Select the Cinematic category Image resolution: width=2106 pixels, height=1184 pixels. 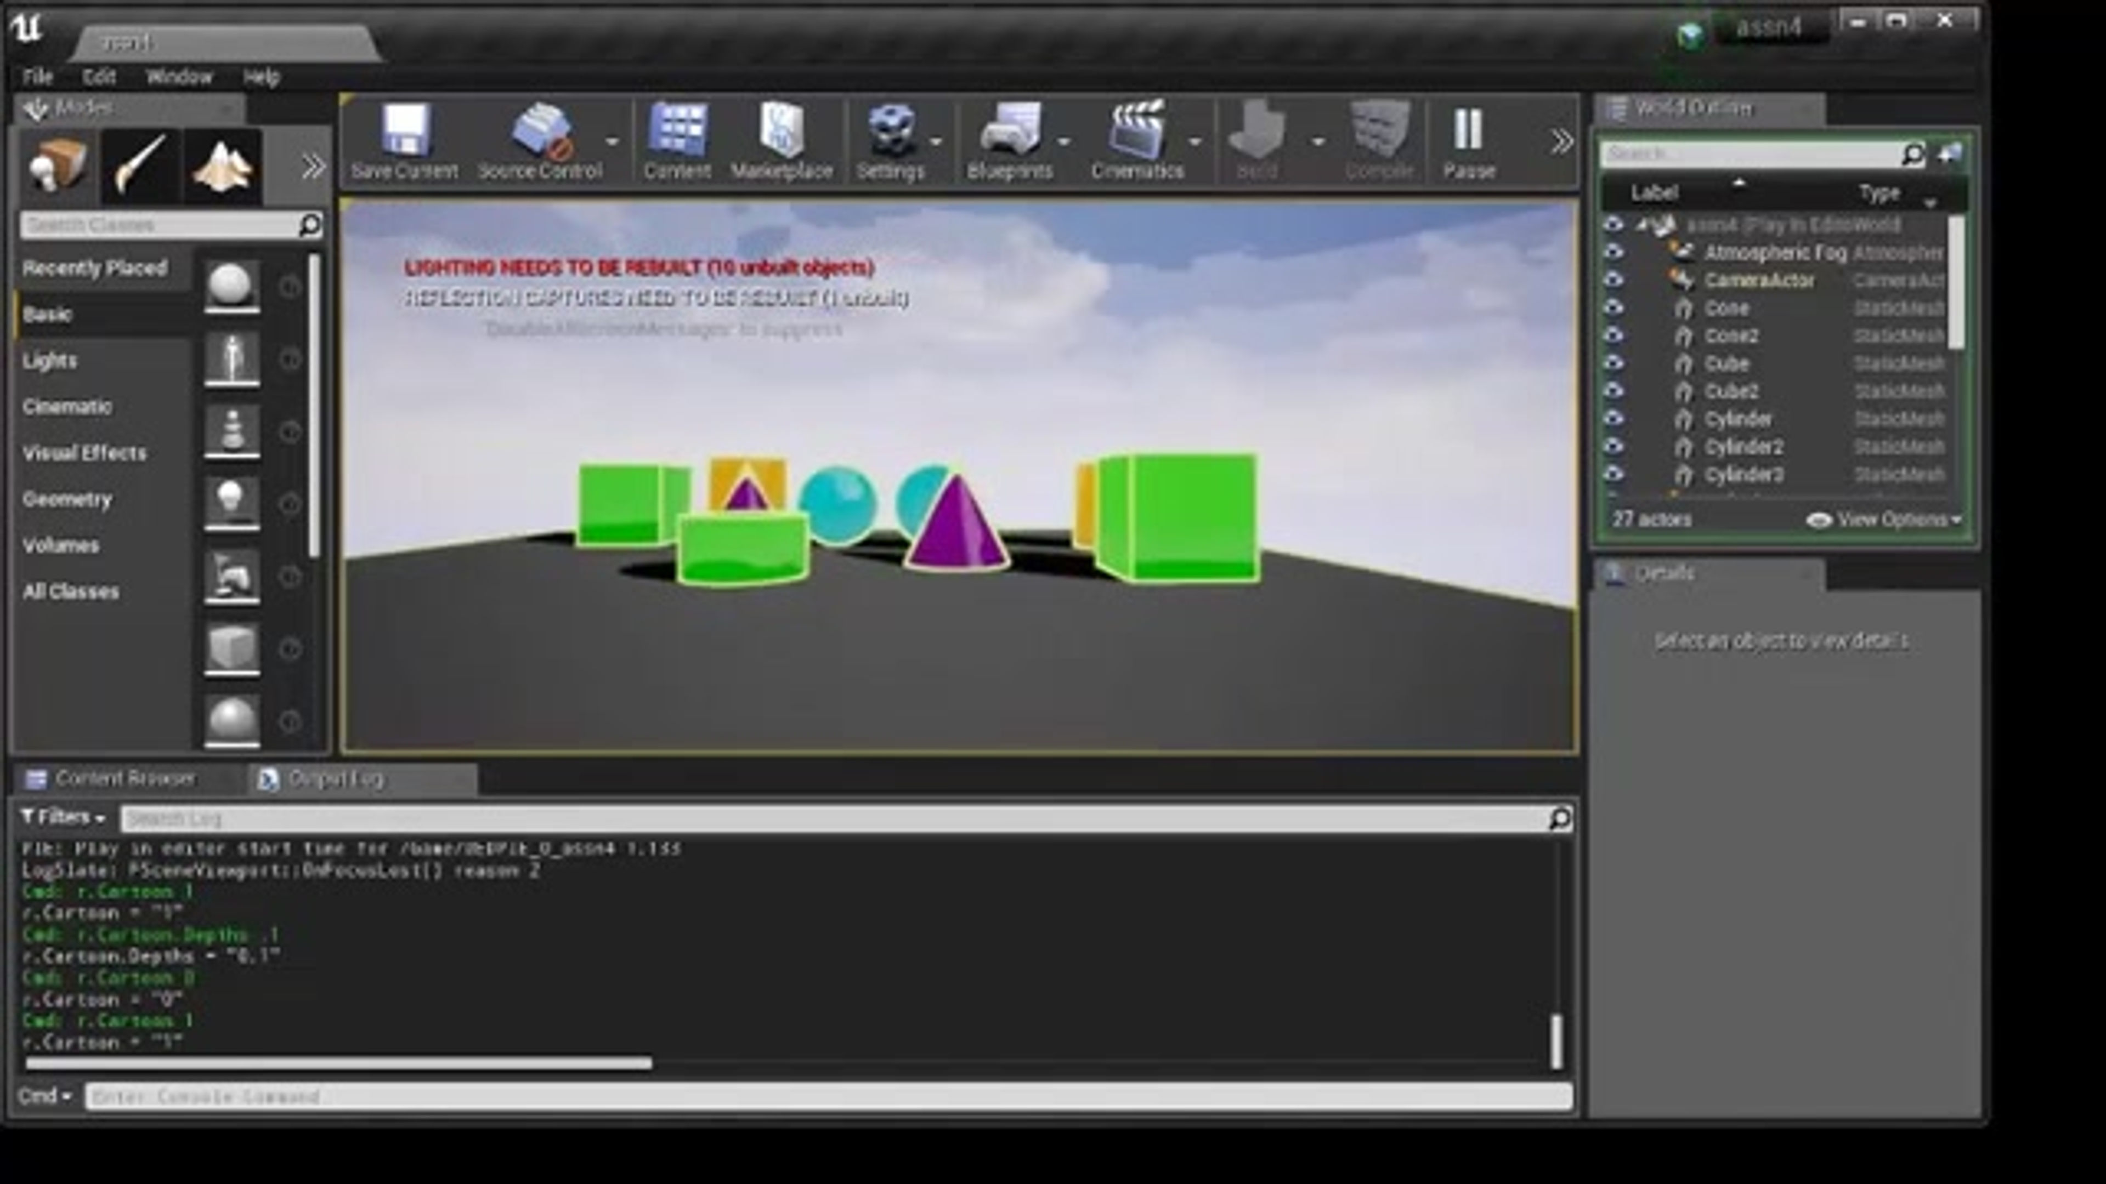point(67,406)
